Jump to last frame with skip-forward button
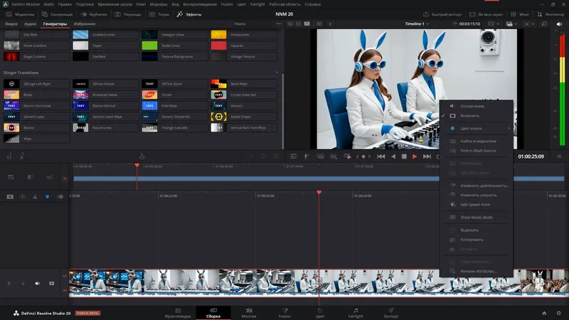Screen dimensions: 569x320 [427, 156]
